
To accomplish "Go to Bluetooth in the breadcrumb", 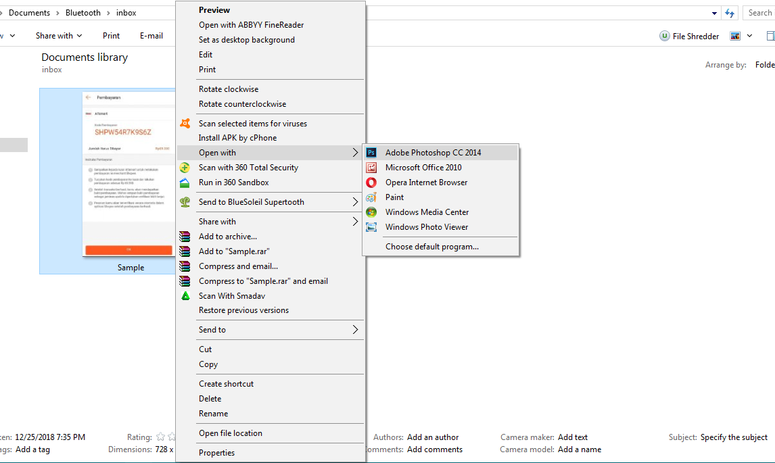I will coord(83,13).
